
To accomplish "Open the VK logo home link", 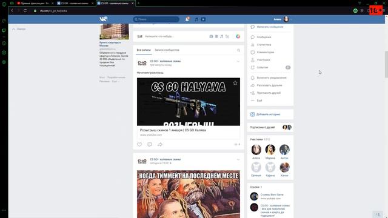I will coord(104,19).
